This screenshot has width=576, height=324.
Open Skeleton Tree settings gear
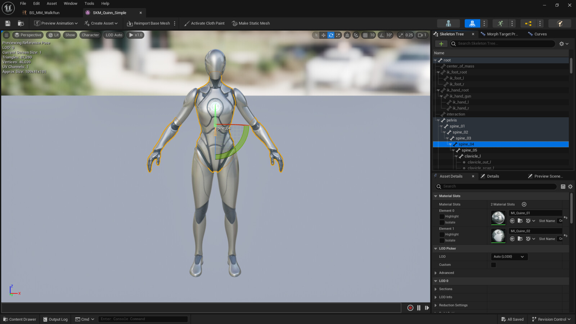pos(564,44)
